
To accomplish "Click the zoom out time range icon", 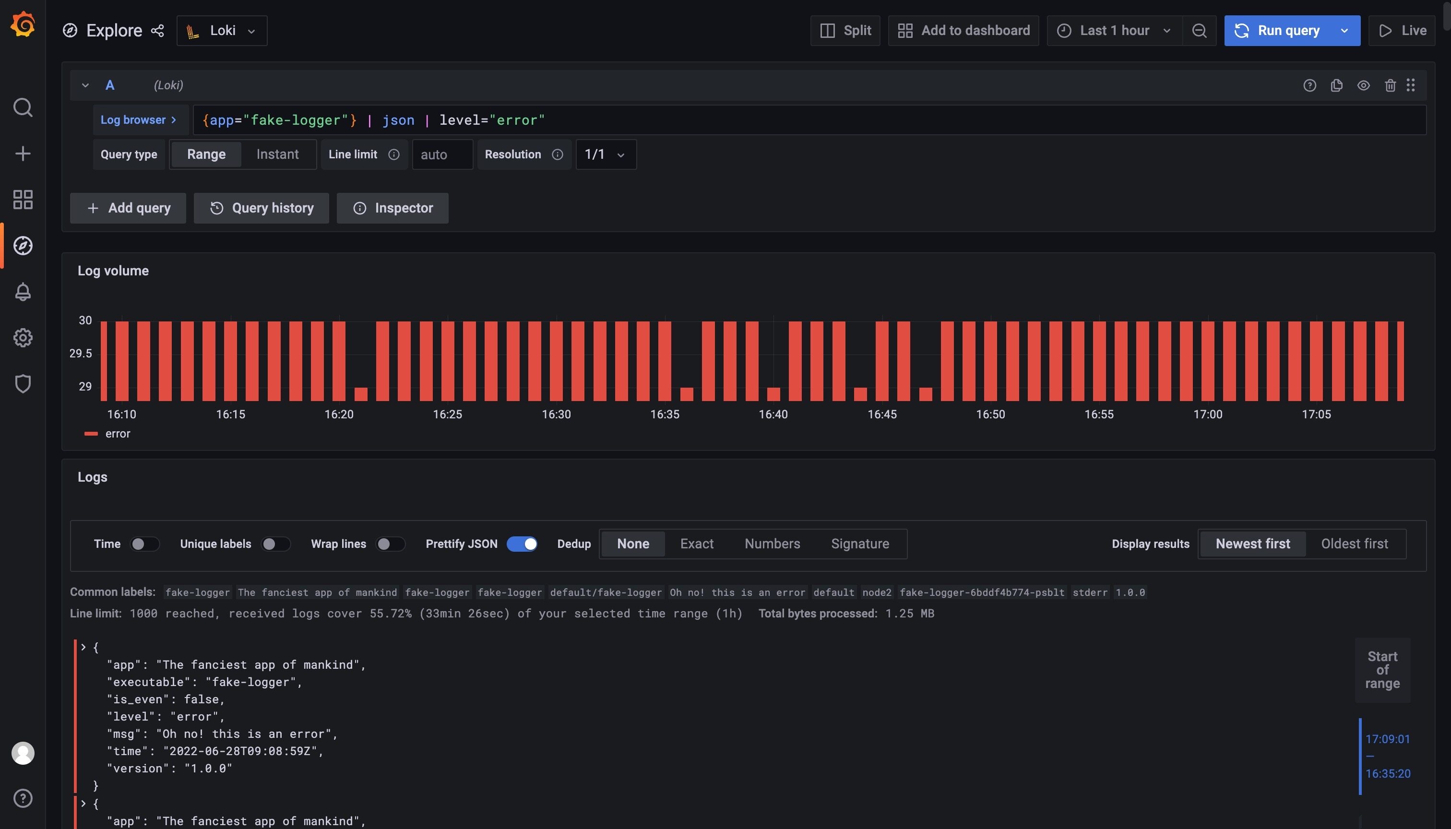I will (x=1199, y=31).
